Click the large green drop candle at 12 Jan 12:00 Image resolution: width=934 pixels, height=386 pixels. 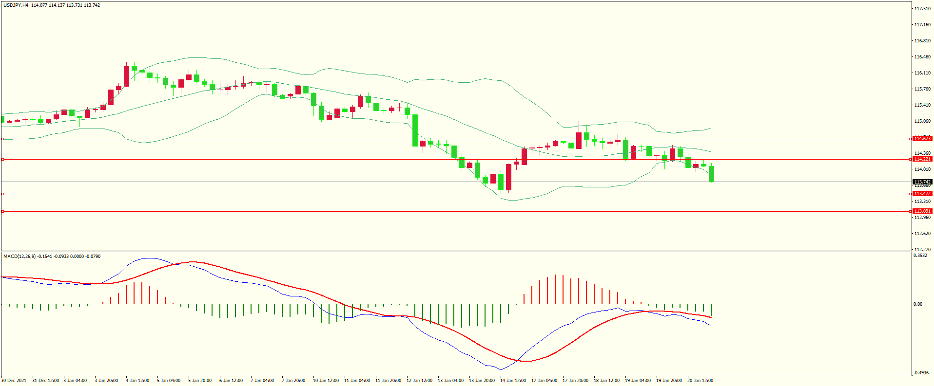pos(415,130)
